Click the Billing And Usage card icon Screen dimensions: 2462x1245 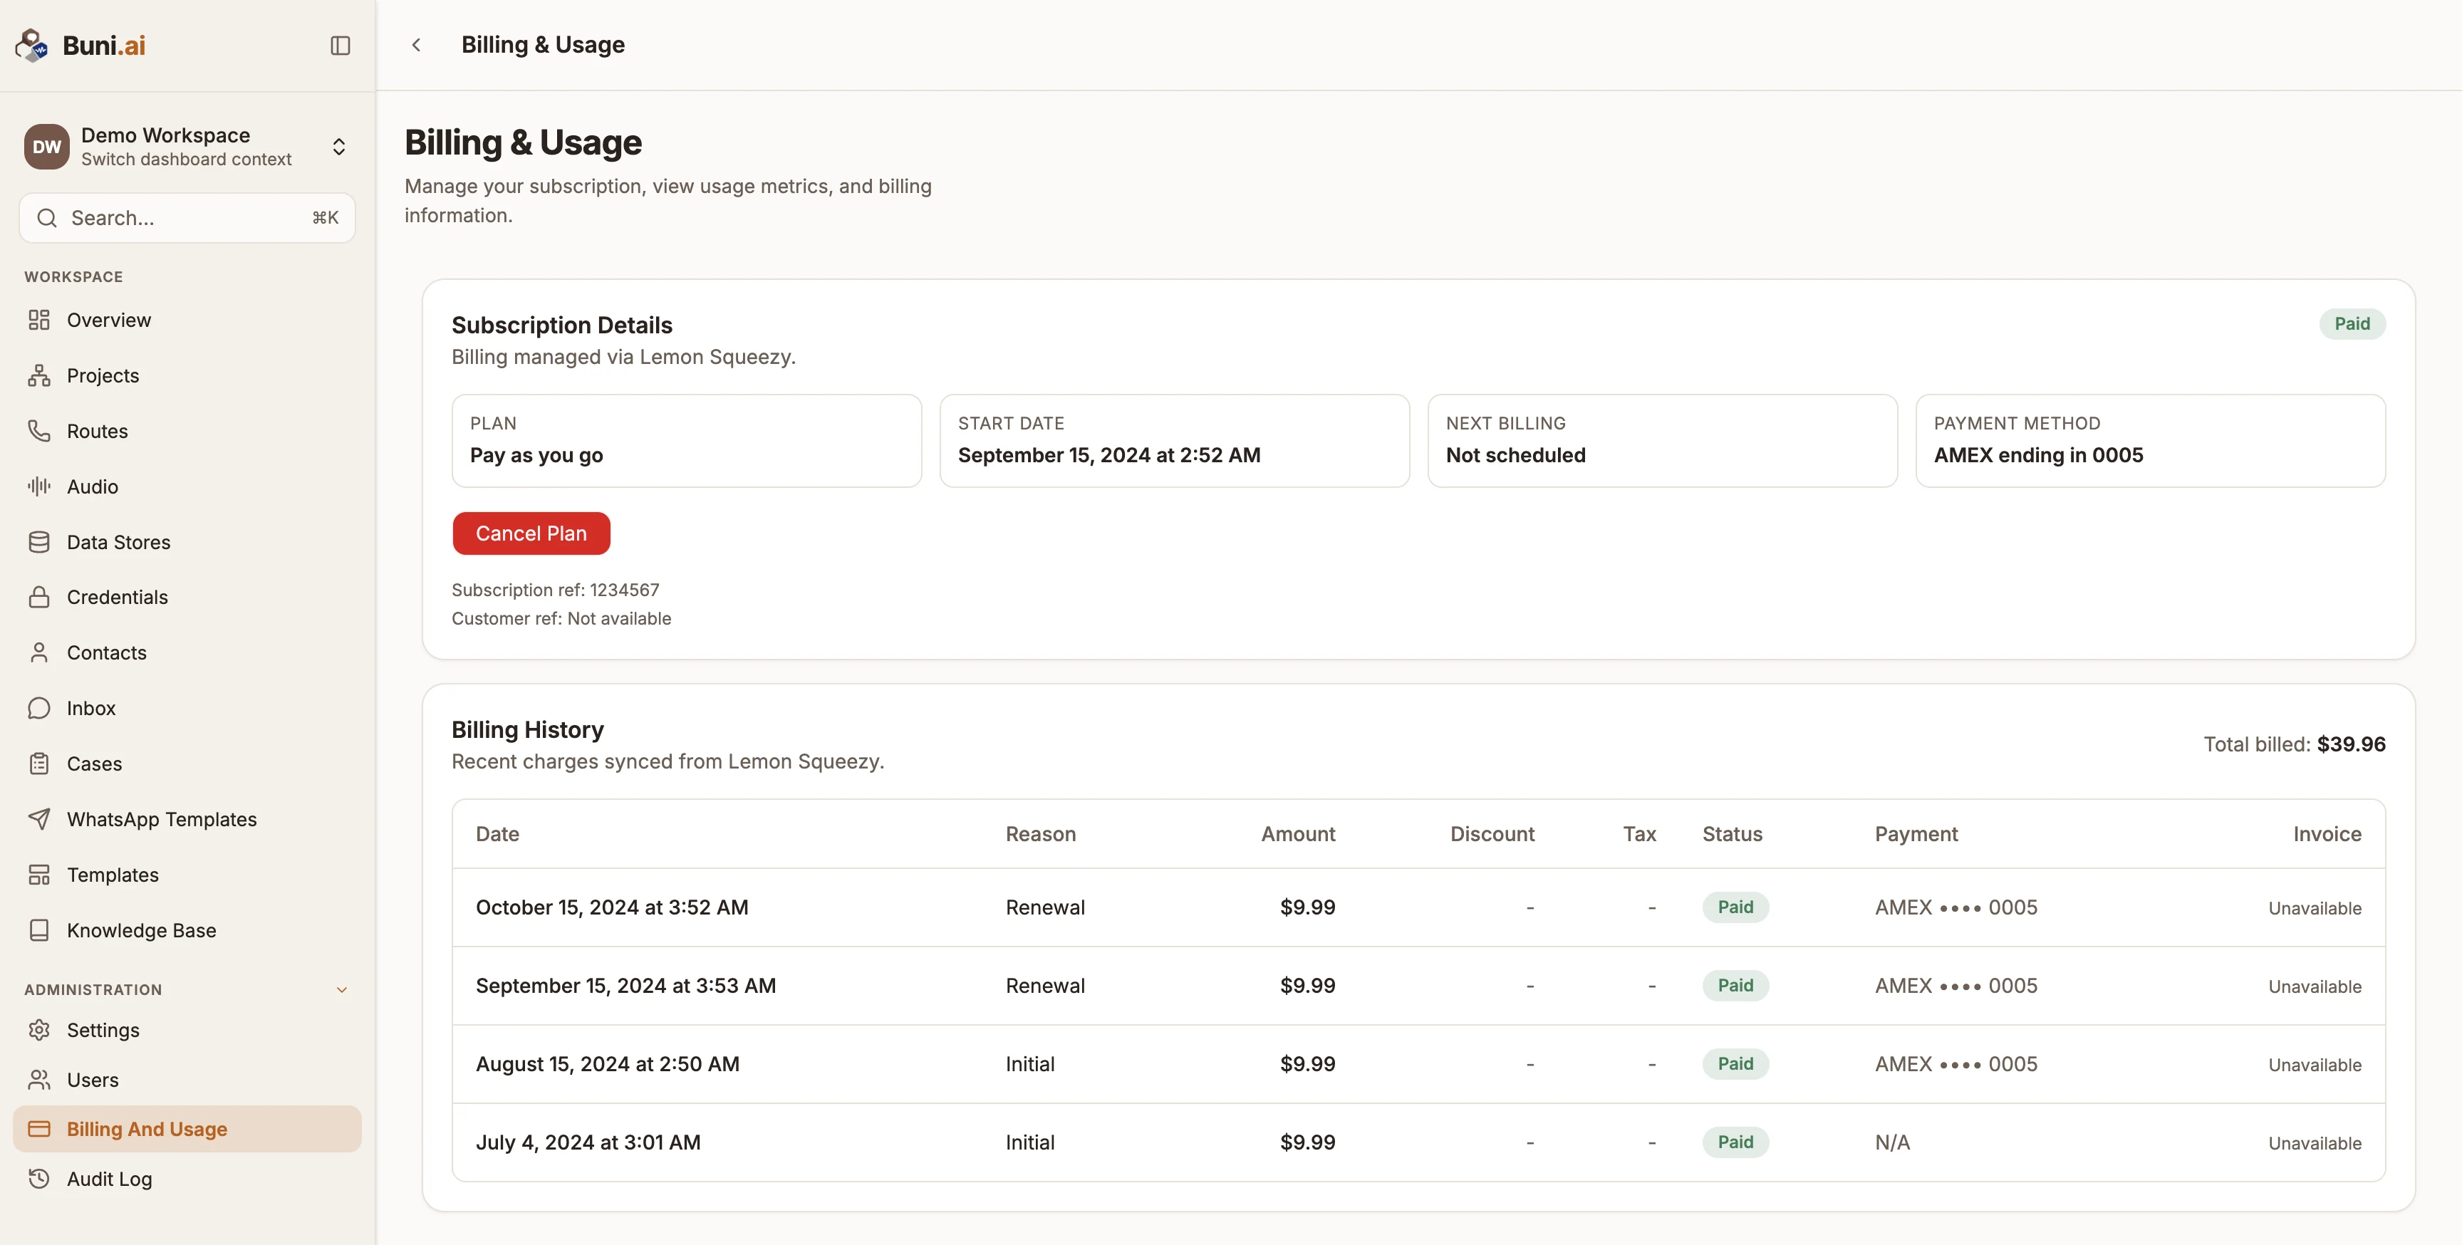39,1128
